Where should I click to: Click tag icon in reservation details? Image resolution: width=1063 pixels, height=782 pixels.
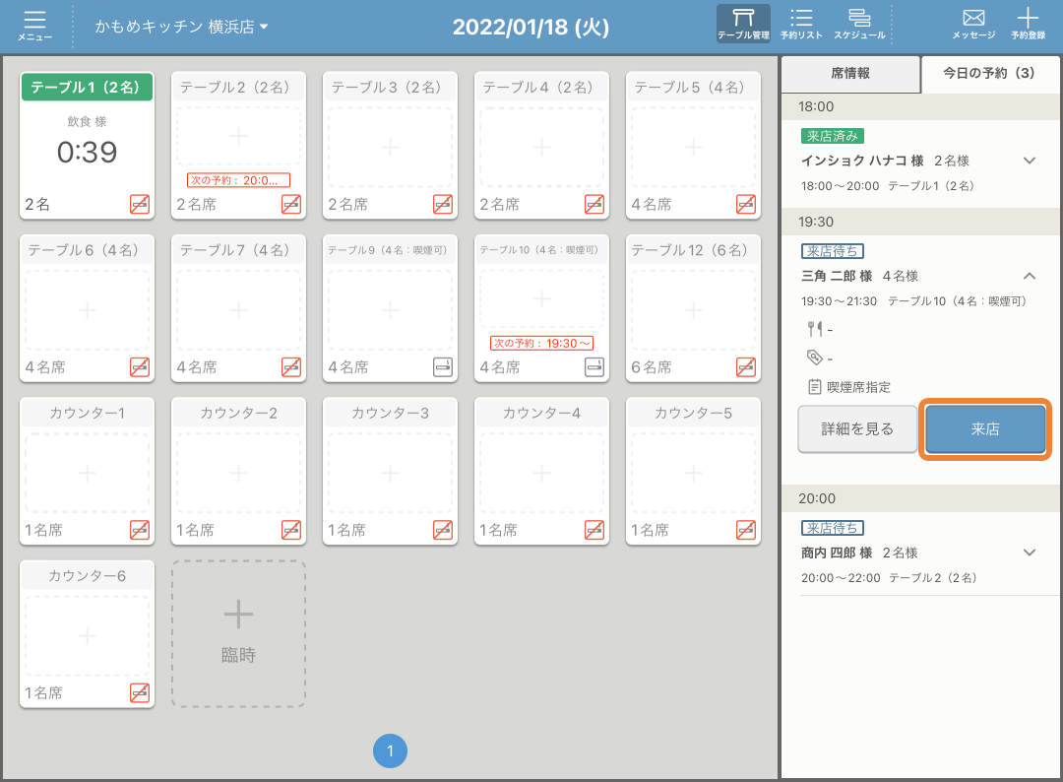814,358
